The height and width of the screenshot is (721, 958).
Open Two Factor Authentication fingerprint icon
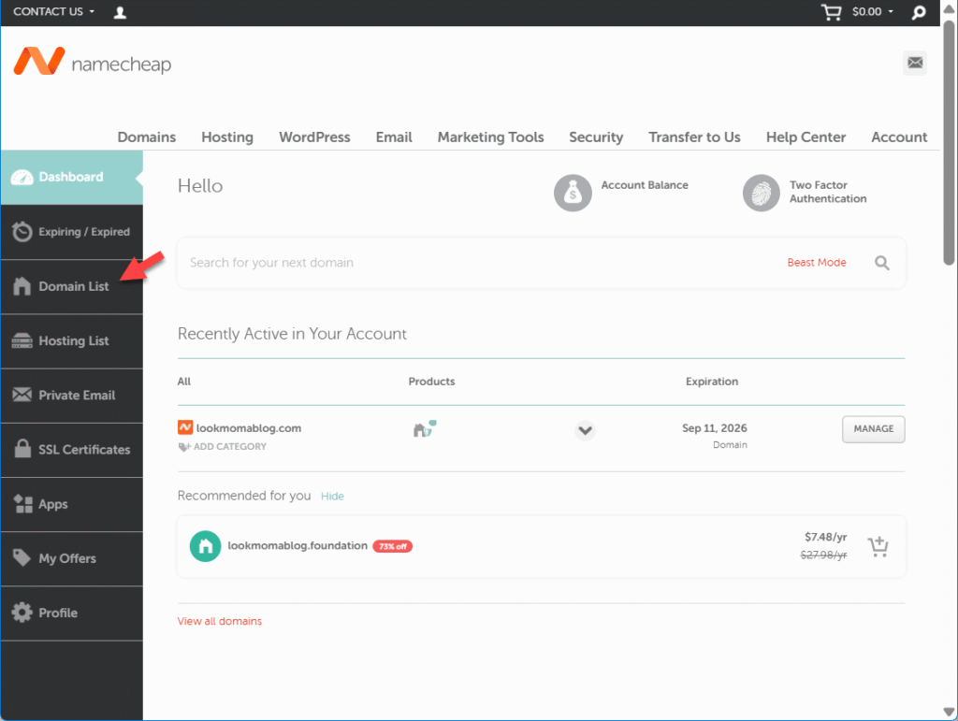[761, 193]
